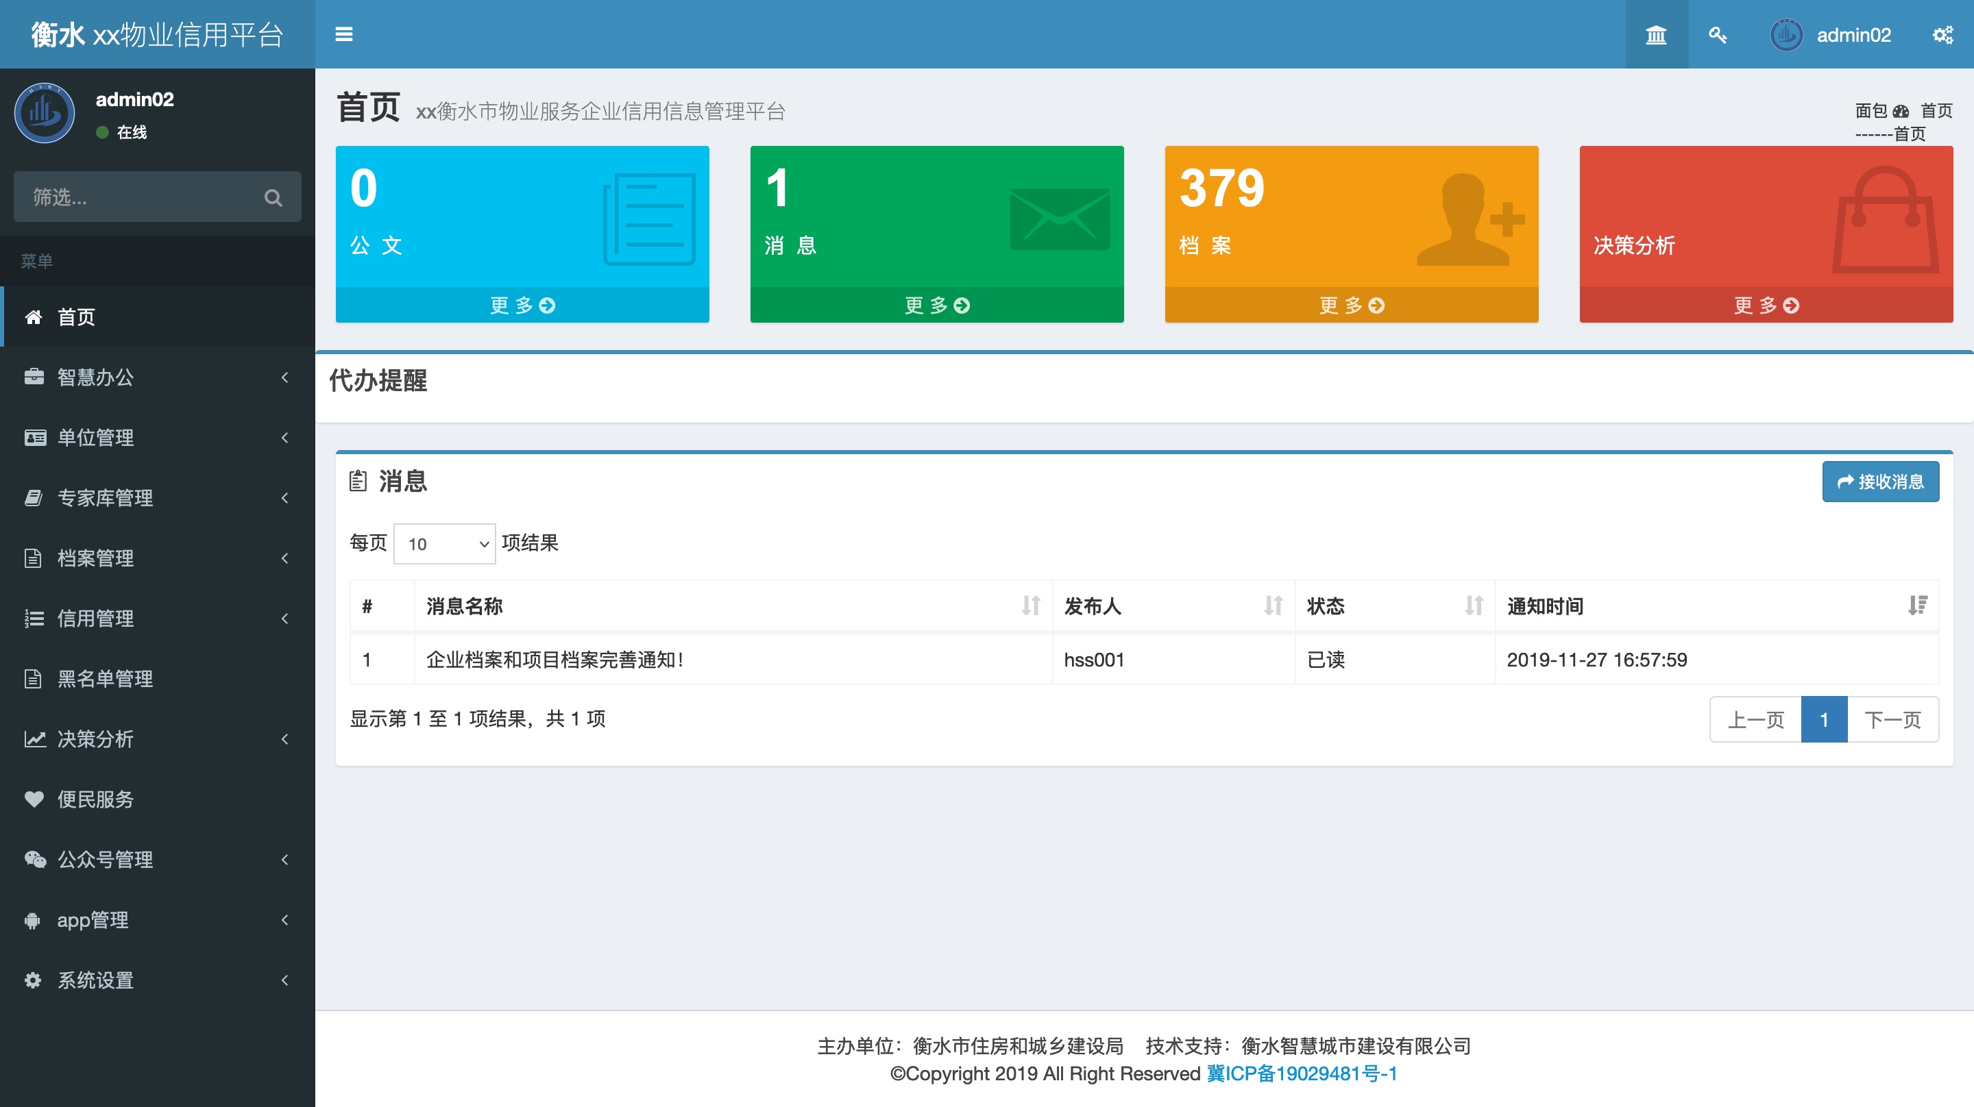Expand the app管理 menu chevron
Viewport: 1974px width, 1107px height.
285,920
